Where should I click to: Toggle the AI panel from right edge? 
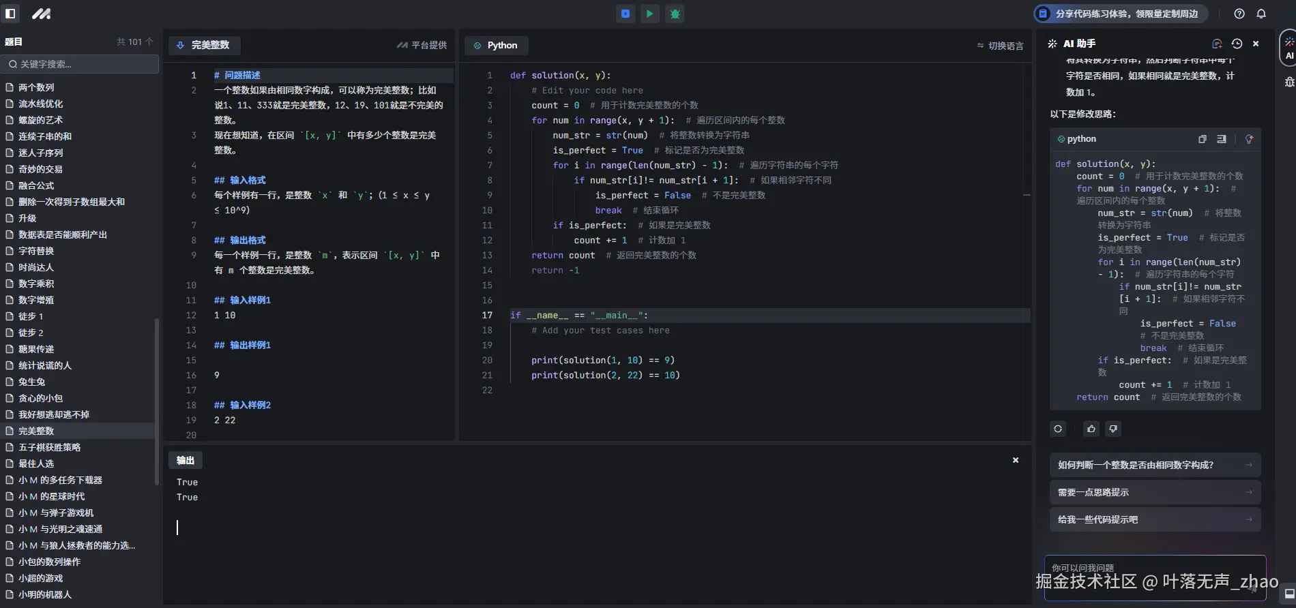1288,48
